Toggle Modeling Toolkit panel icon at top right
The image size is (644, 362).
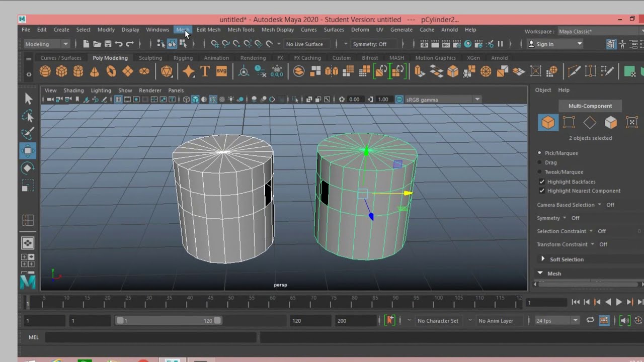point(611,44)
